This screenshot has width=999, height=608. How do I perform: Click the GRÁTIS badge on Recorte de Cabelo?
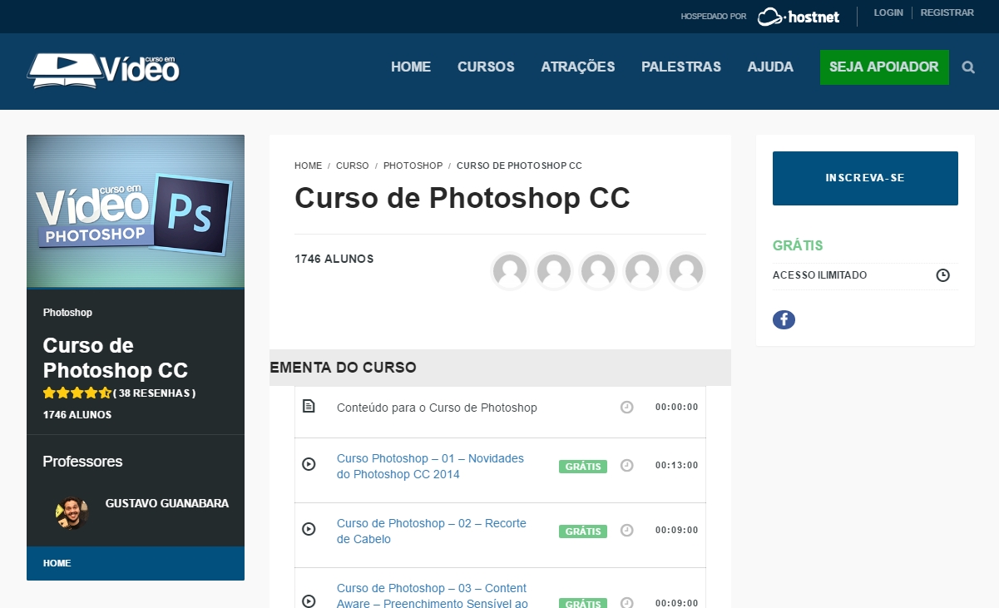583,531
